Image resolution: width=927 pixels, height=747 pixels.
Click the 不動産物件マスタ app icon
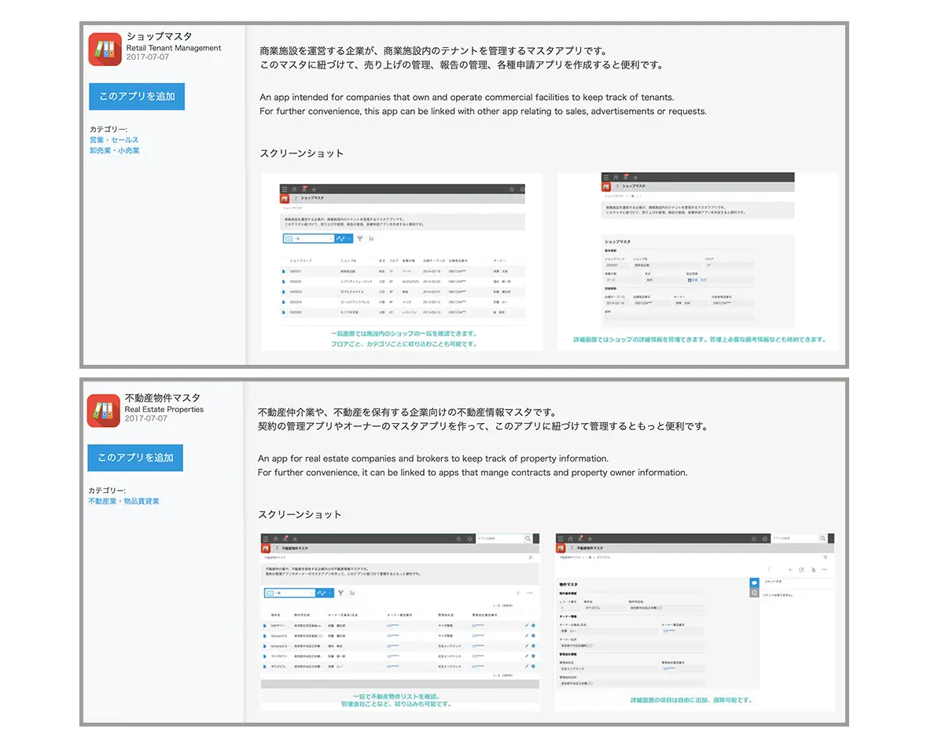[103, 410]
